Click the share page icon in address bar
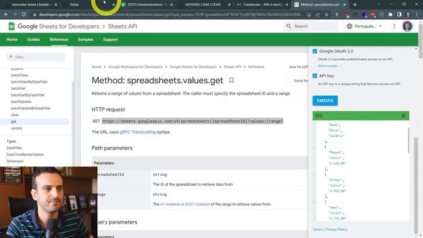The height and width of the screenshot is (238, 423). coord(317,15)
